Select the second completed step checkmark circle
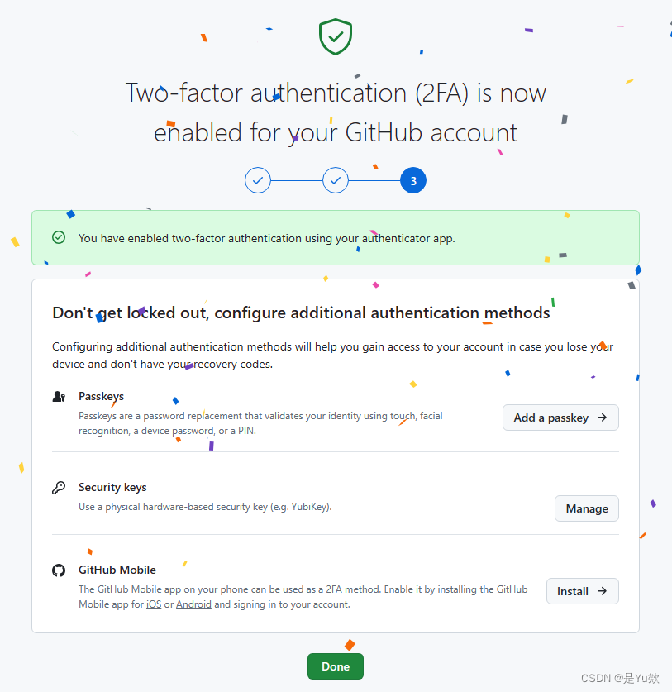672x692 pixels. coord(336,180)
